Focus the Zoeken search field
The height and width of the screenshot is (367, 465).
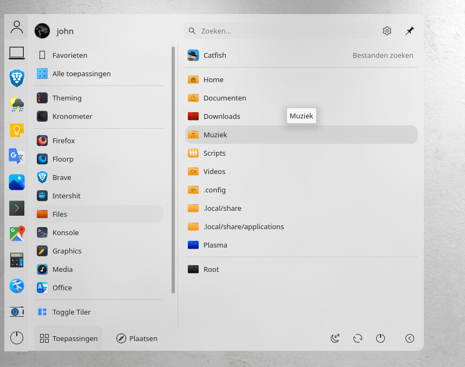[x=278, y=31]
